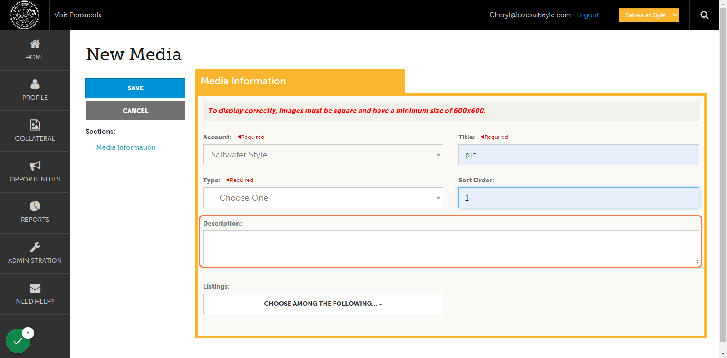727x358 pixels.
Task: Select the Opportunities megaphone icon
Action: click(35, 166)
